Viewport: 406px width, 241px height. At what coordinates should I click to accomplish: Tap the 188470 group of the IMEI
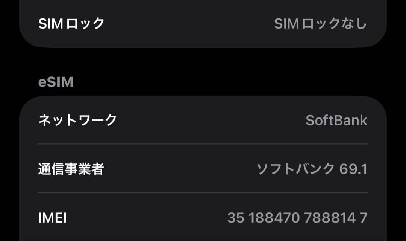[x=274, y=218]
